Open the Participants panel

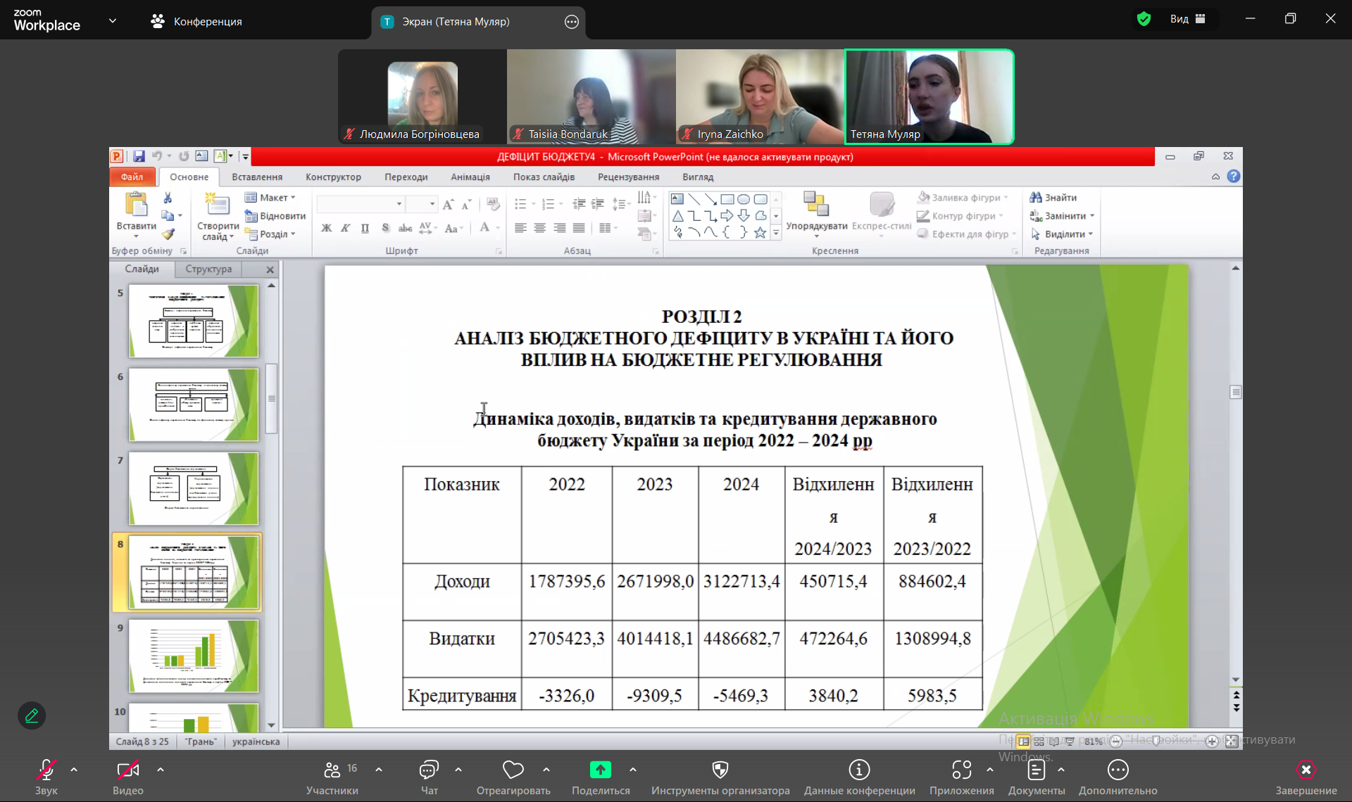tap(332, 770)
